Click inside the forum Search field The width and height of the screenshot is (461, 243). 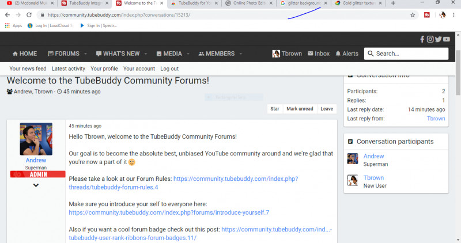(410, 54)
